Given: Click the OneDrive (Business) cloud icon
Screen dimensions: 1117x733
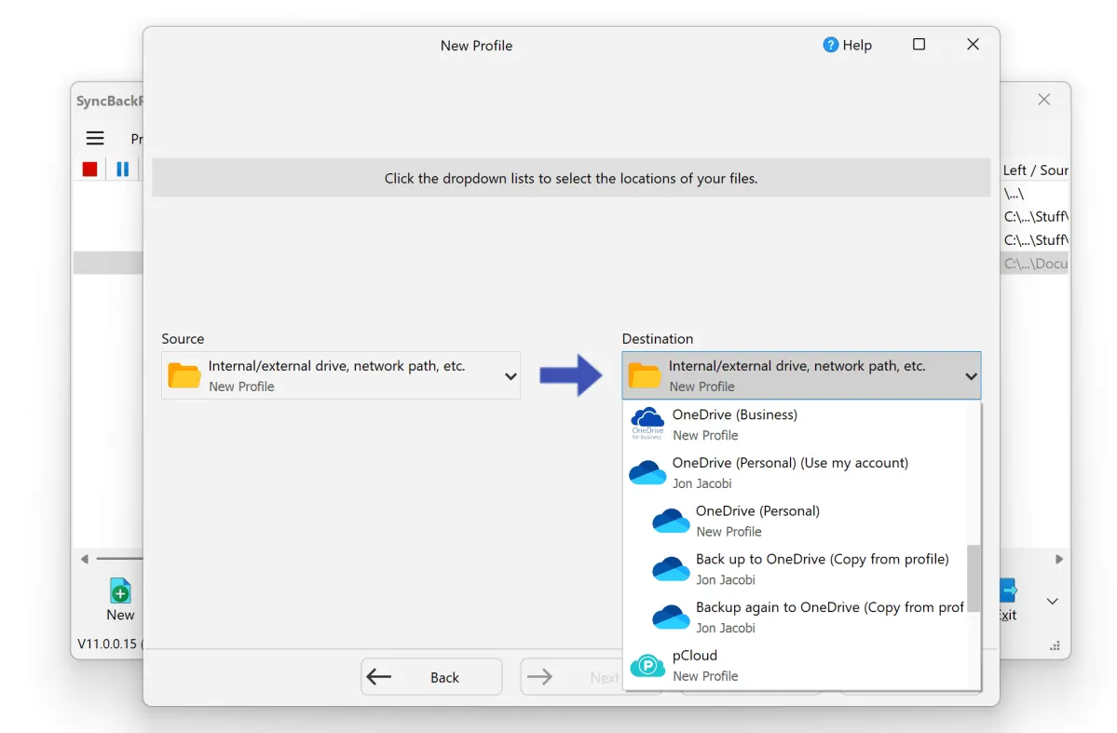Looking at the screenshot, I should [647, 423].
